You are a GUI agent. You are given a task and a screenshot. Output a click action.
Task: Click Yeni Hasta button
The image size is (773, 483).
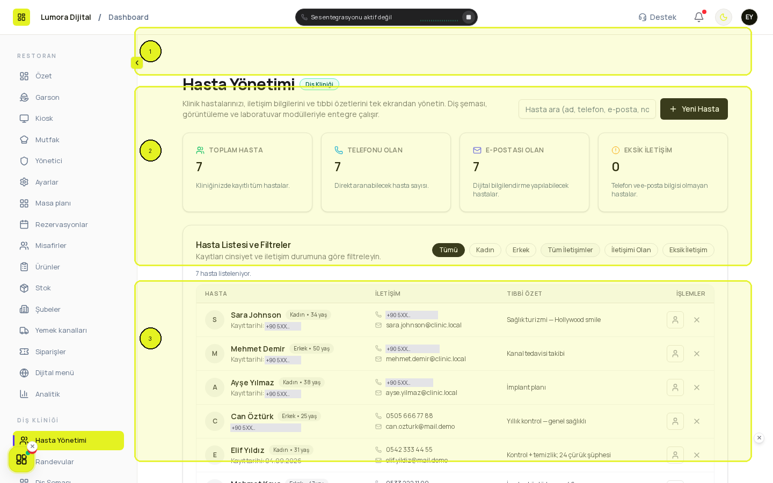point(694,109)
